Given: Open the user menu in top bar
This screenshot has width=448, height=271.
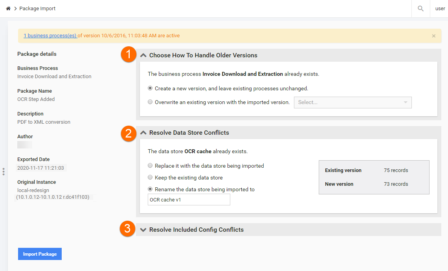Looking at the screenshot, I should tap(440, 9).
